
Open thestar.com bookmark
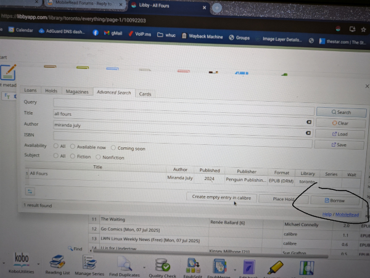coord(343,42)
